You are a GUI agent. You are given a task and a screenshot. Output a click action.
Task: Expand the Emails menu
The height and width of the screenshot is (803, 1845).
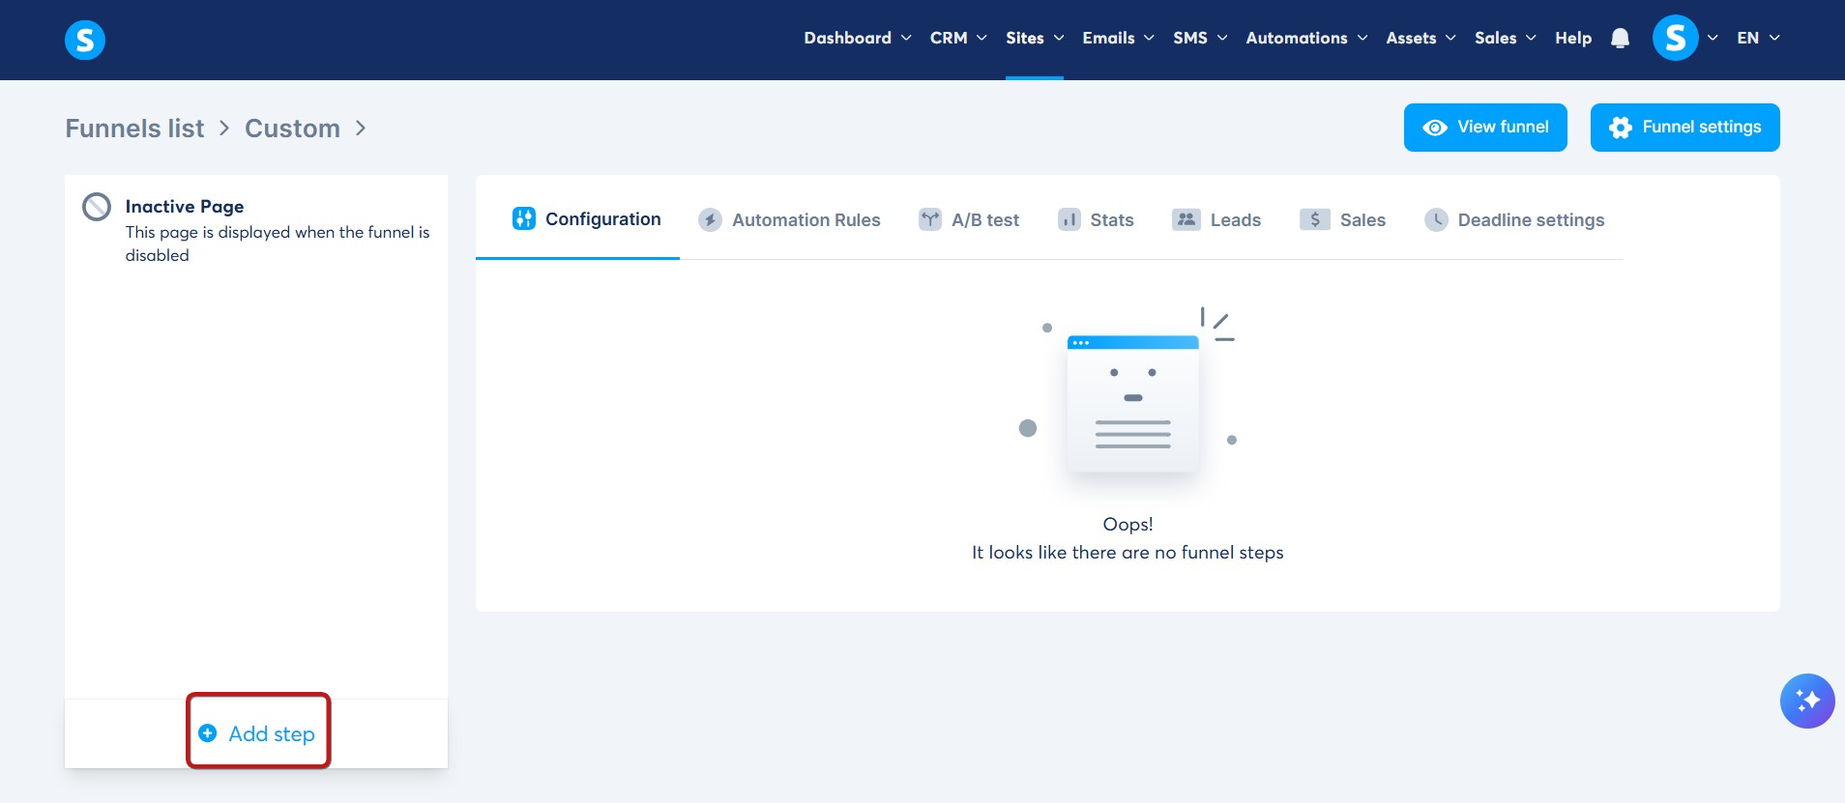pyautogui.click(x=1119, y=38)
